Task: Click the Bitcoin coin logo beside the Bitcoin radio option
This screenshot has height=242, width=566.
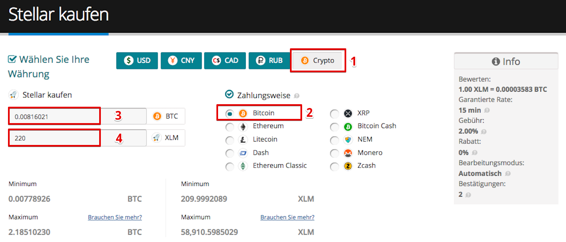Action: click(243, 113)
